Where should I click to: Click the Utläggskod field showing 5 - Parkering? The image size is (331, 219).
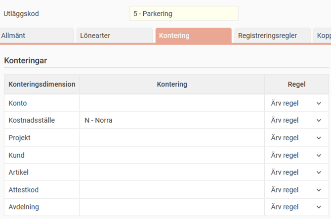(x=184, y=14)
